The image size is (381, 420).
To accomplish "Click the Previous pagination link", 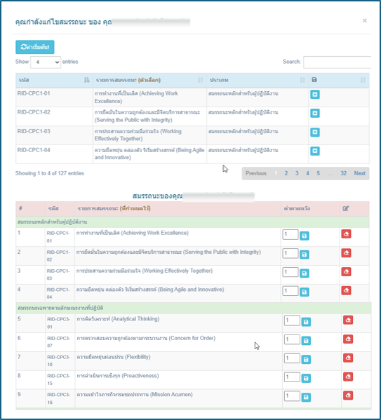I will point(256,173).
